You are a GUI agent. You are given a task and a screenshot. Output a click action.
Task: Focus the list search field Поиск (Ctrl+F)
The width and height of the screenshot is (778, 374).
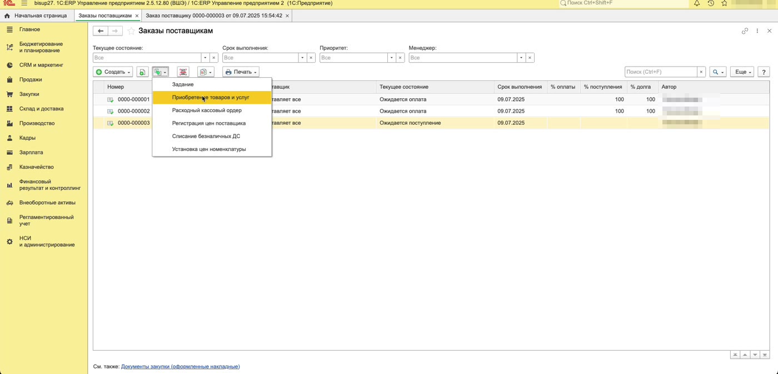661,72
